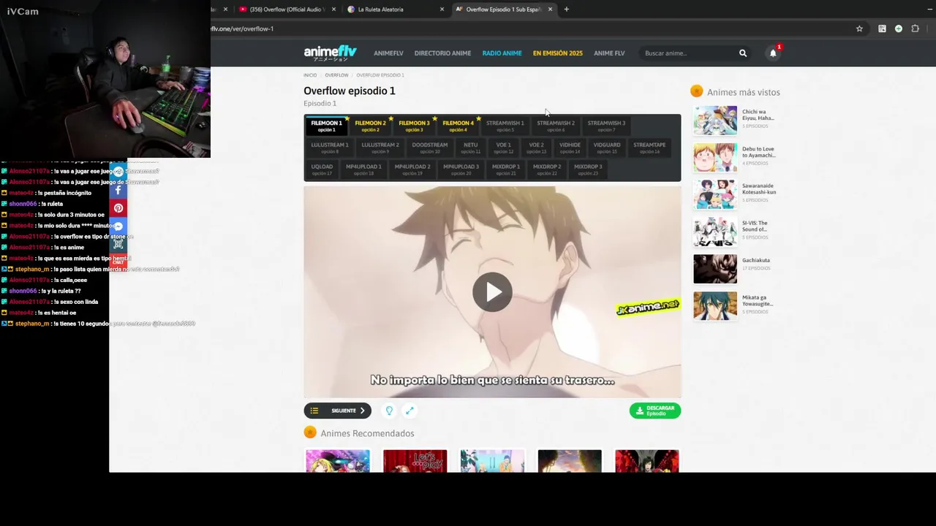
Task: Select the VIDHIDE server option
Action: pyautogui.click(x=570, y=148)
